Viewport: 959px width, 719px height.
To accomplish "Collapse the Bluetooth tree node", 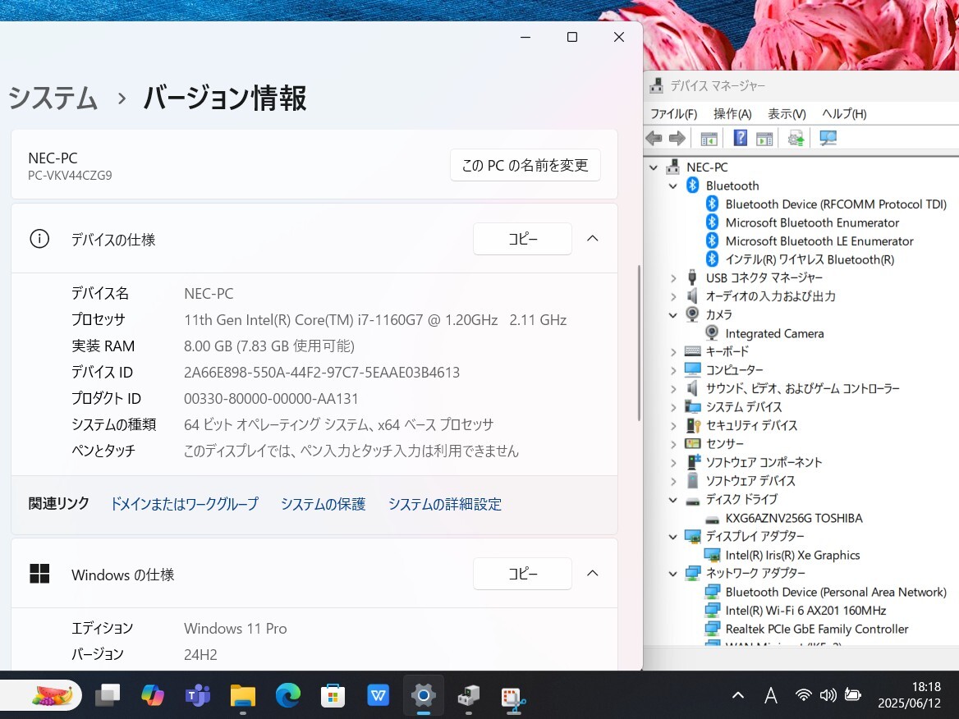I will click(673, 186).
